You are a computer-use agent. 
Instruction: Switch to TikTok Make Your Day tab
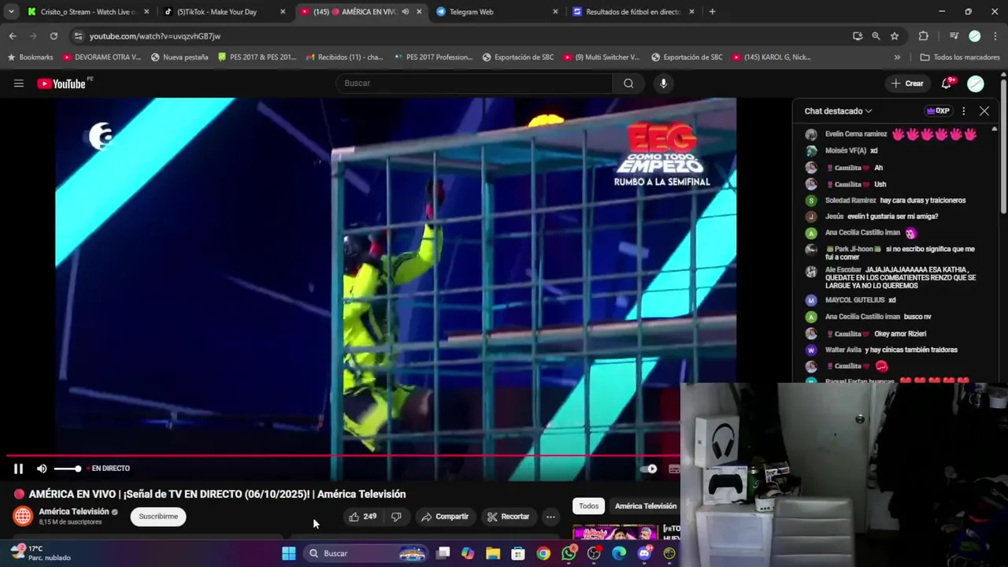click(x=224, y=12)
